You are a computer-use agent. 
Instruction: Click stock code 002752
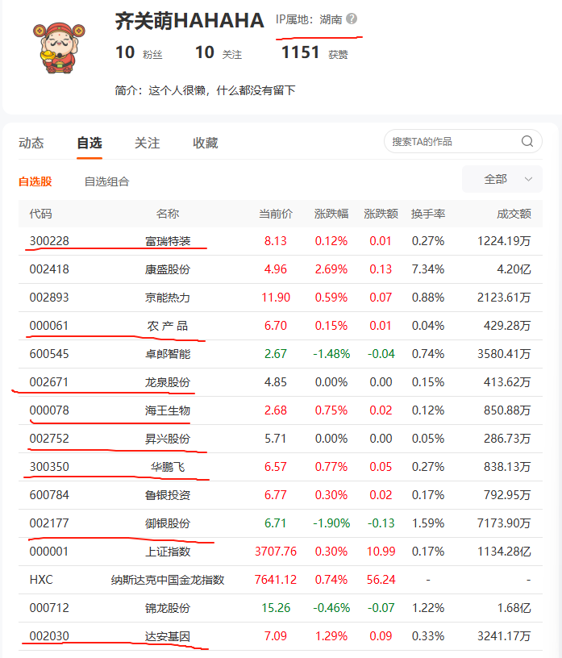49,439
